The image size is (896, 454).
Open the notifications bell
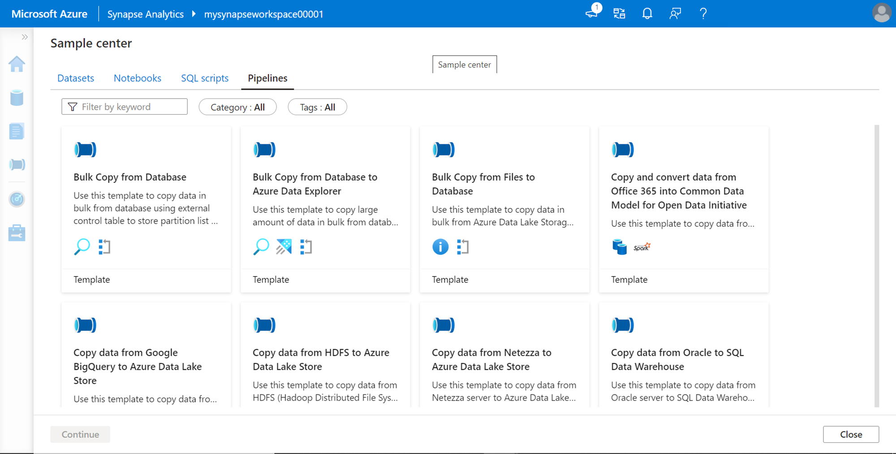pos(647,13)
